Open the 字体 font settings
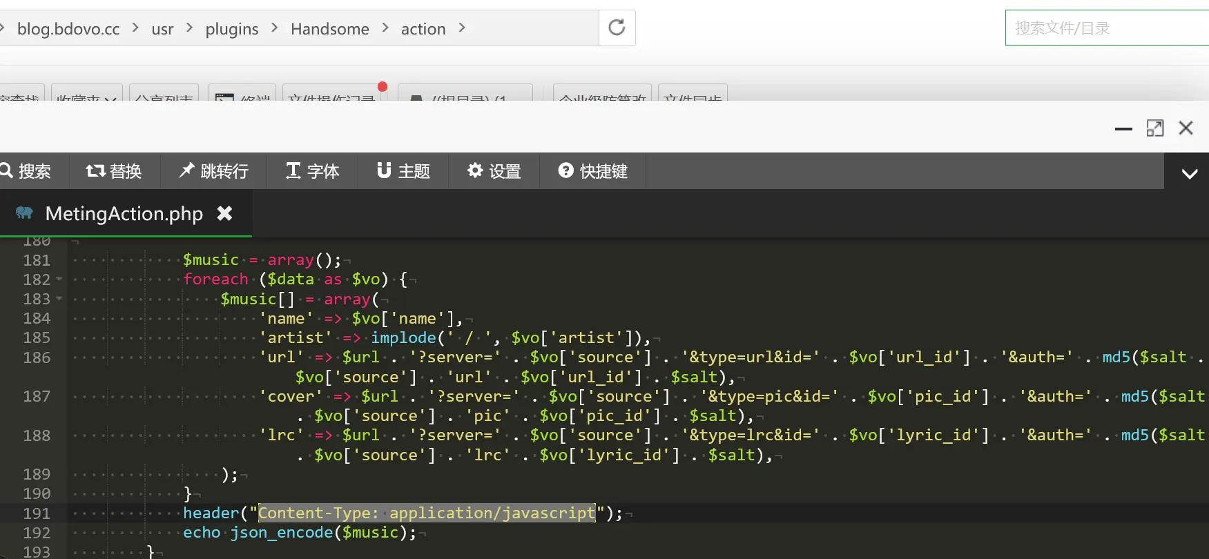Image resolution: width=1209 pixels, height=559 pixels. (x=313, y=171)
